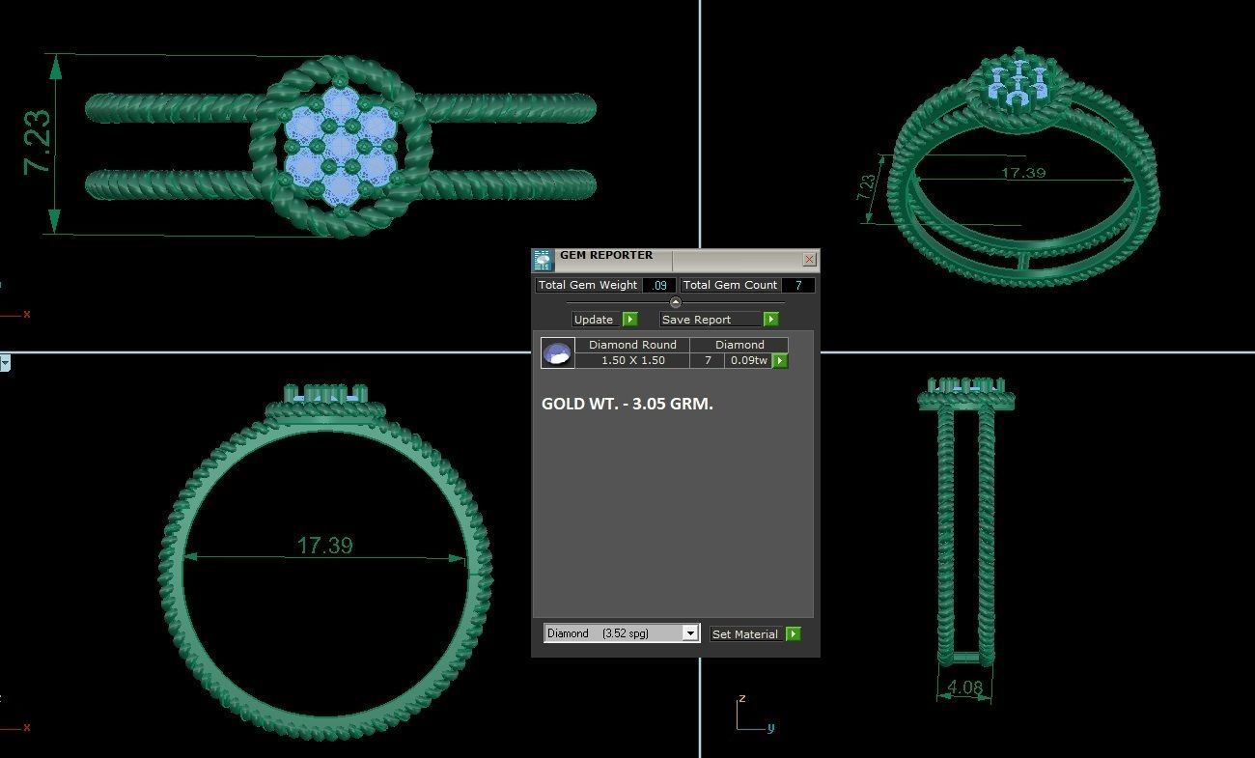Open the Diamond (3.52 spg) material dropdown
The height and width of the screenshot is (758, 1255).
(x=689, y=633)
